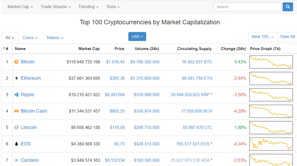Click Ripple volume $316.066.000
The height and width of the screenshot is (166, 297).
tap(147, 95)
